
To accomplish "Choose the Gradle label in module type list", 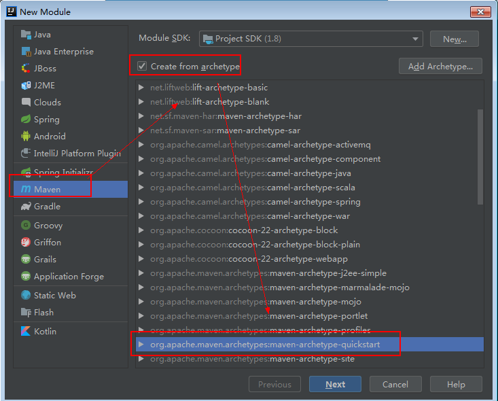I will click(47, 206).
